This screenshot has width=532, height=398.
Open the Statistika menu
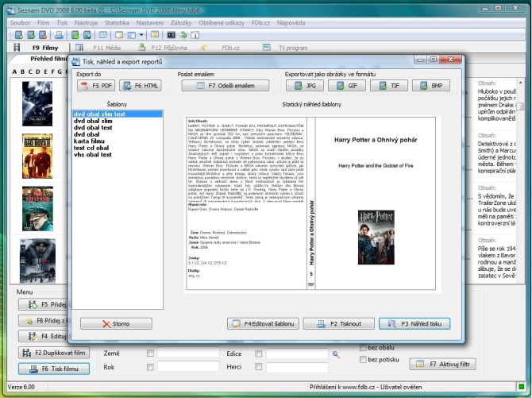[x=116, y=24]
